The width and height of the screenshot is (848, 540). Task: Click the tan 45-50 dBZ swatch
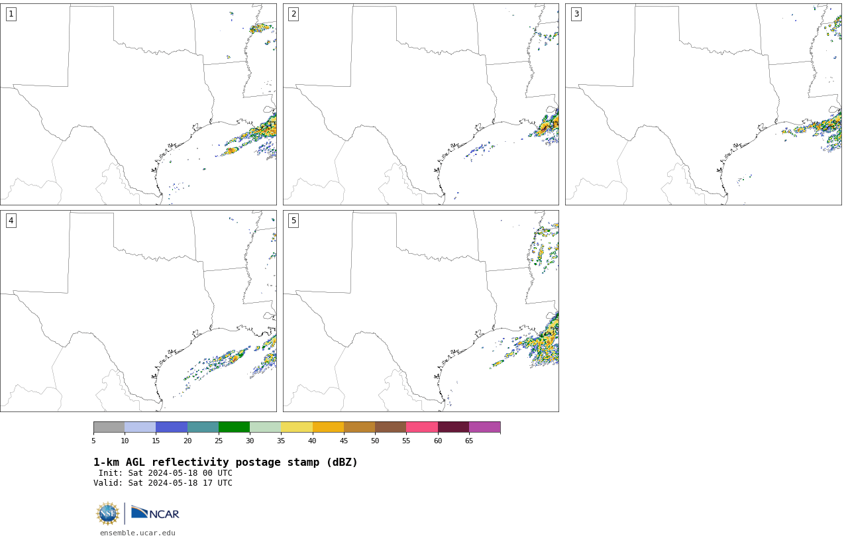pyautogui.click(x=359, y=427)
